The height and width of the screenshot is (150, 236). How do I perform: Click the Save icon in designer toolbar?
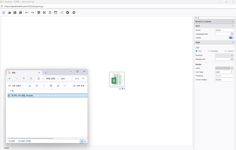[x=15, y=13]
